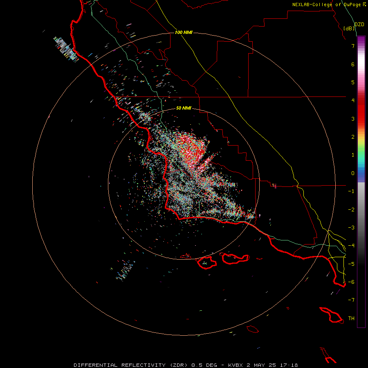Click the 7 value on color scale
This screenshot has height=368, width=368.
click(353, 46)
